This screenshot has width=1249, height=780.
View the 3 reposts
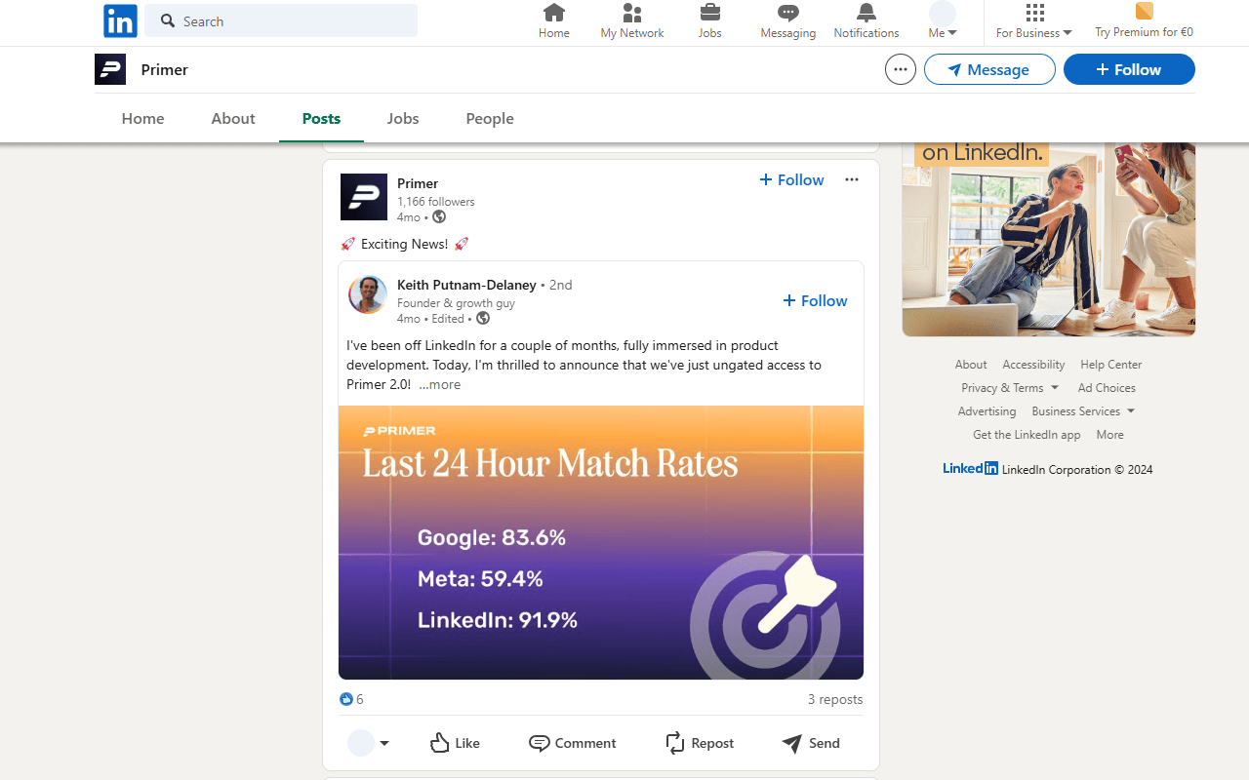pos(835,699)
